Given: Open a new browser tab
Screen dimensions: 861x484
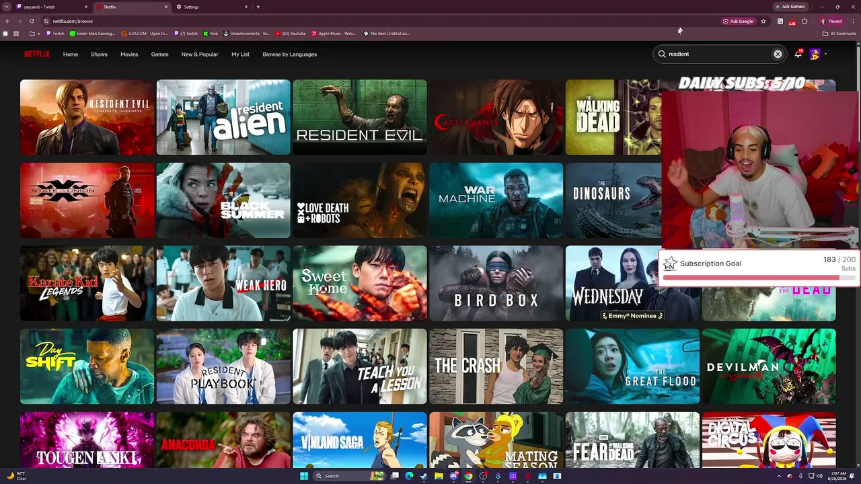Looking at the screenshot, I should coord(258,7).
